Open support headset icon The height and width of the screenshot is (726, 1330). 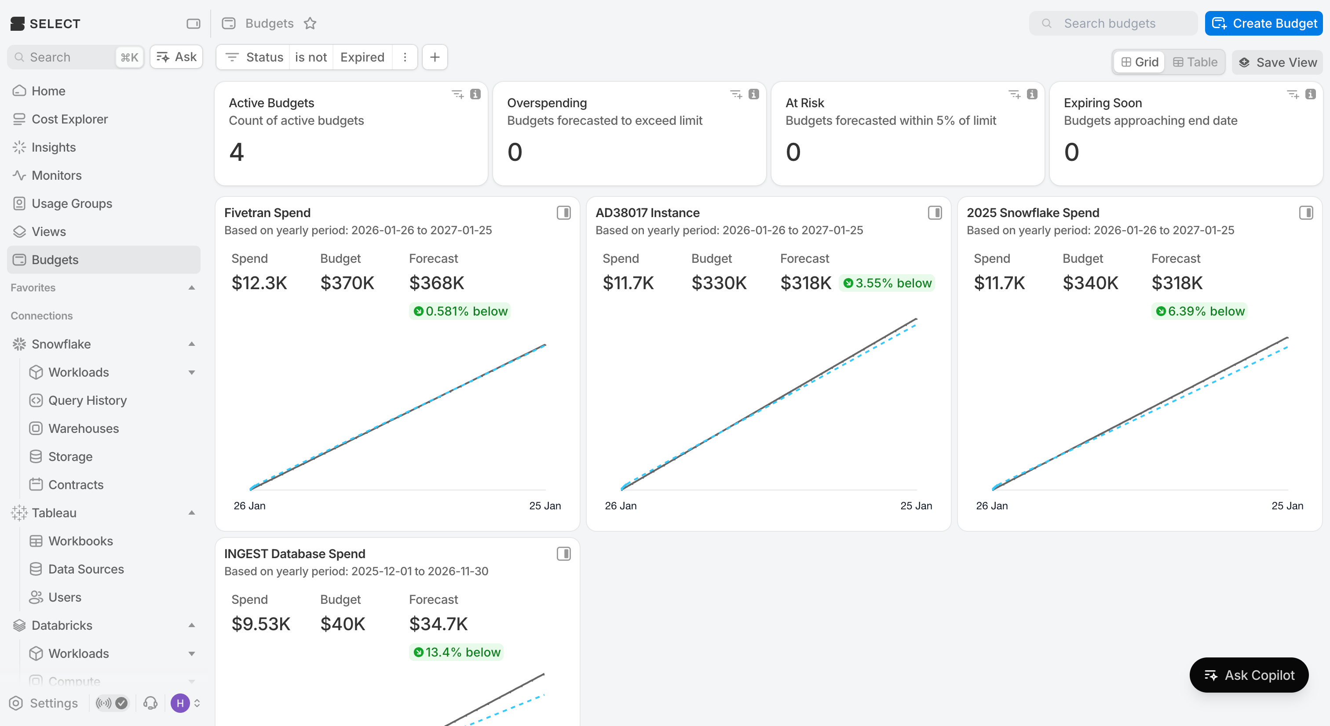coord(150,703)
